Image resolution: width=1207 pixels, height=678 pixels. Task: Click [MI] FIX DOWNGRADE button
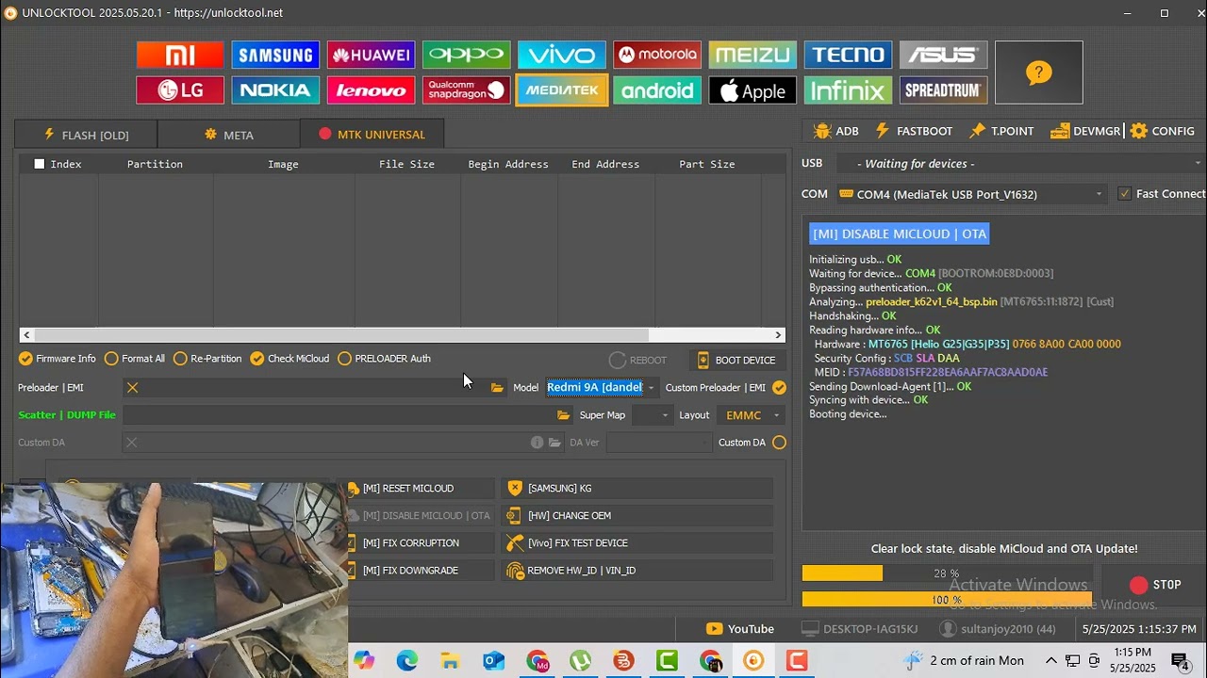point(420,571)
